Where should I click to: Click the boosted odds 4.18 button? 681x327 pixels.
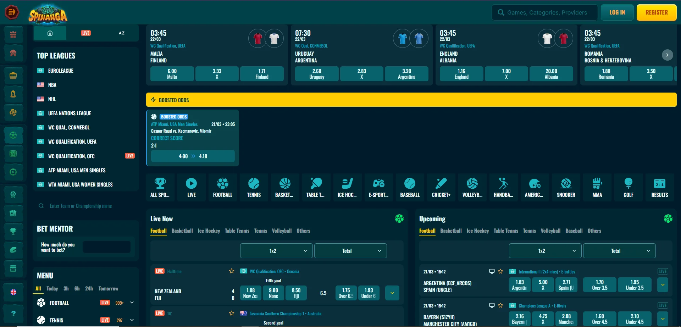pyautogui.click(x=193, y=156)
